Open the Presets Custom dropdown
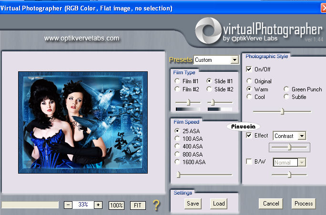This screenshot has width=326, height=215. point(234,60)
